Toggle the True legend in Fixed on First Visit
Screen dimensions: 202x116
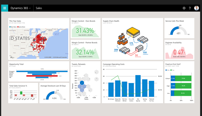point(172,70)
